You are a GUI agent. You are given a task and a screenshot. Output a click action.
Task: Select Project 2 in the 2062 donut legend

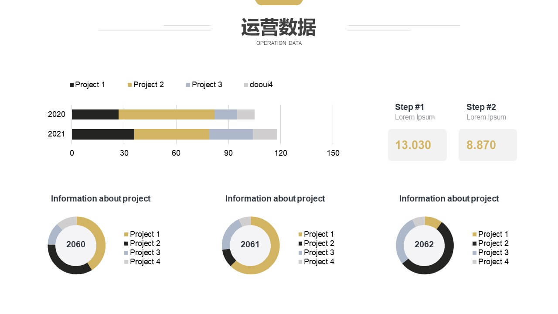click(x=493, y=243)
